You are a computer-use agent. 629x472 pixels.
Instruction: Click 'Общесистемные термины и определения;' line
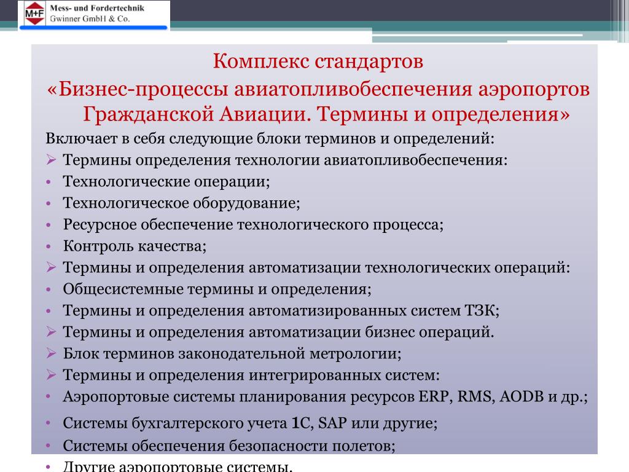pos(217,289)
